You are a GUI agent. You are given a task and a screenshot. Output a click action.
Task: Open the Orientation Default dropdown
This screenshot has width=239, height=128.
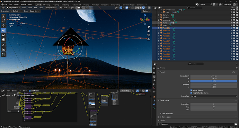click(16, 11)
